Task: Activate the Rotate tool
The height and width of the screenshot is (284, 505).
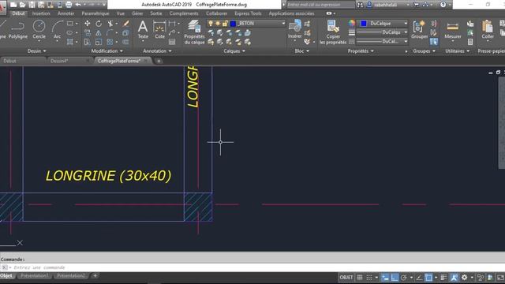Action: click(99, 24)
